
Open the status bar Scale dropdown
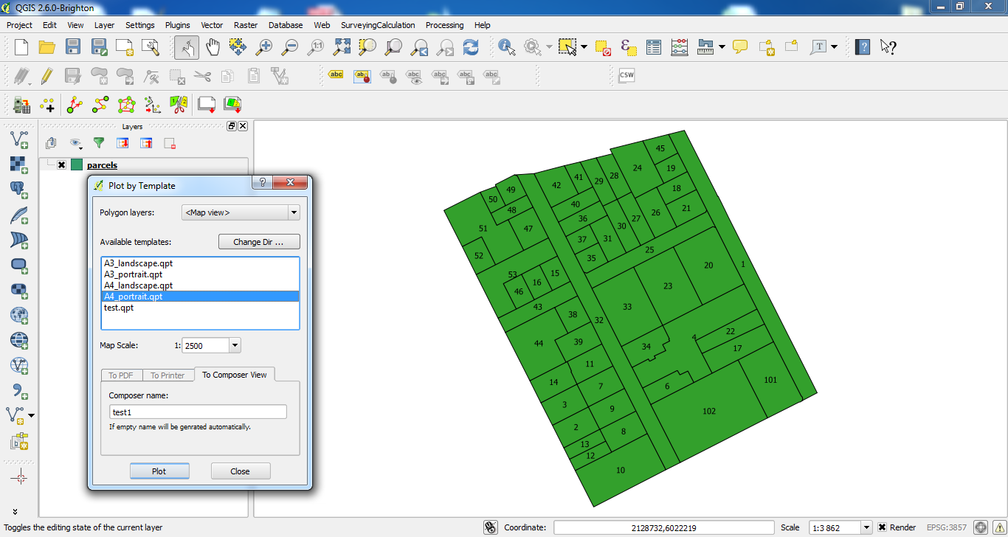[x=866, y=527]
